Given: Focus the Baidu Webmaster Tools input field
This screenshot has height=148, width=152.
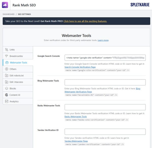Looking at the screenshot, I should (105, 107).
